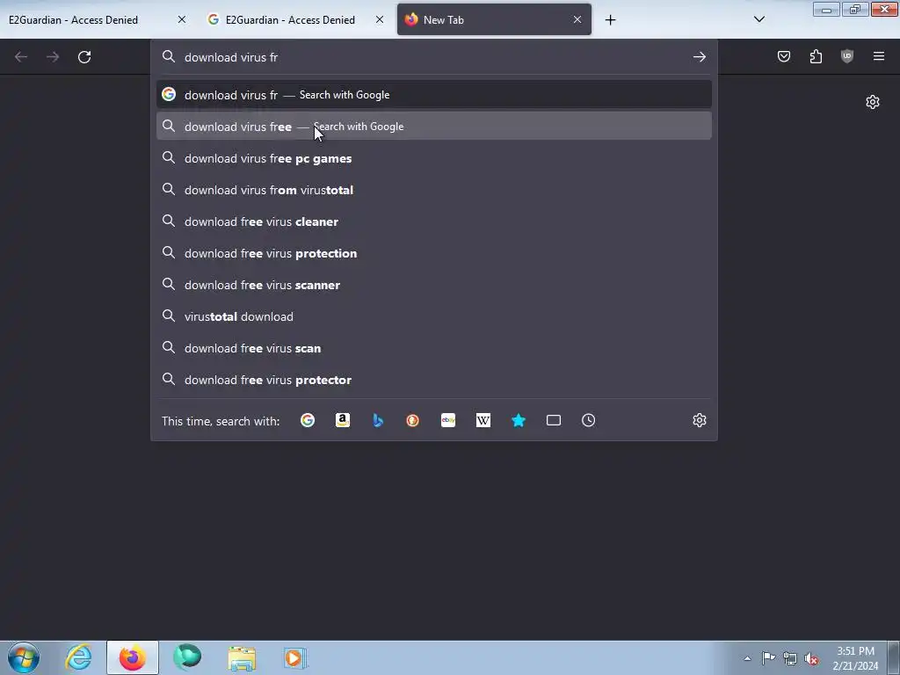Search history with the clock icon
Image resolution: width=900 pixels, height=675 pixels.
point(588,421)
